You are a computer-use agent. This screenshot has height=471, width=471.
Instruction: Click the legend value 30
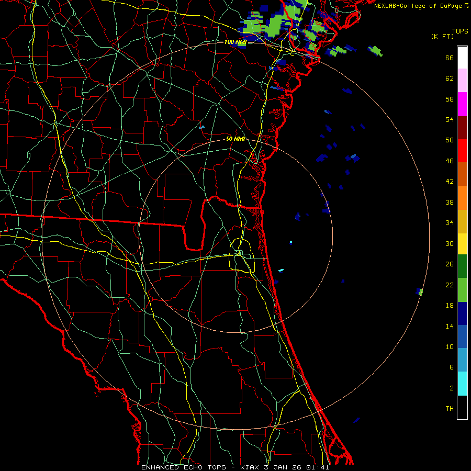[450, 243]
